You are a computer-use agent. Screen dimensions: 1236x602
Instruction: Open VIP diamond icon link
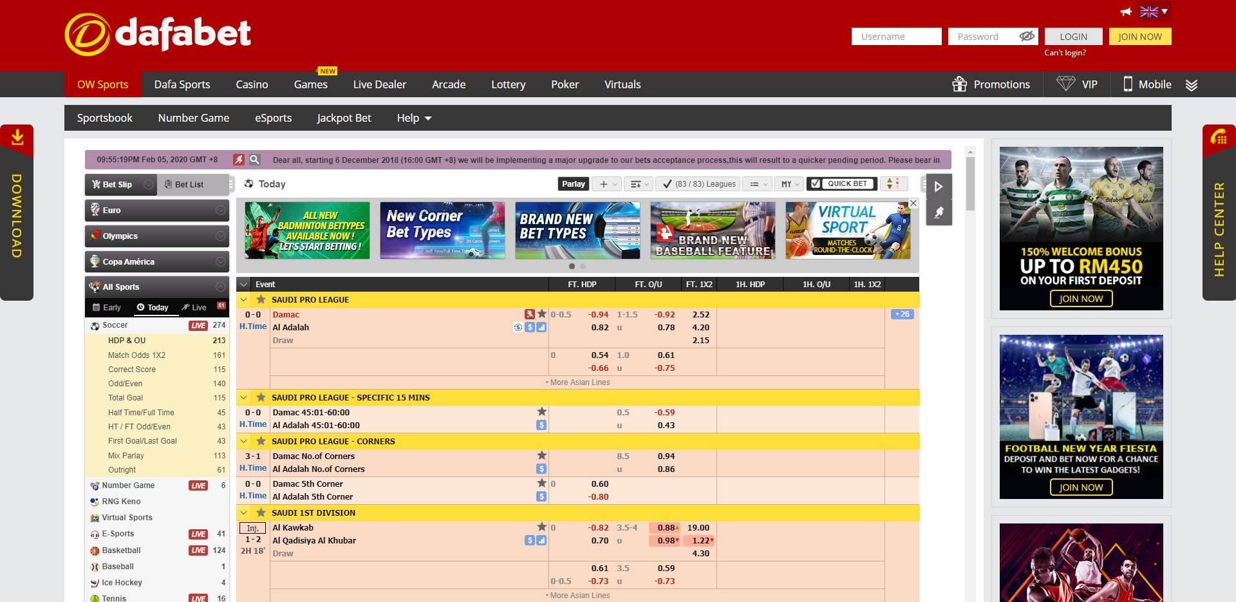pos(1077,84)
